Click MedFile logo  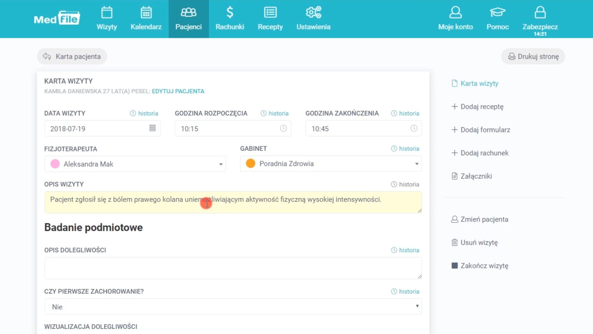pos(57,19)
